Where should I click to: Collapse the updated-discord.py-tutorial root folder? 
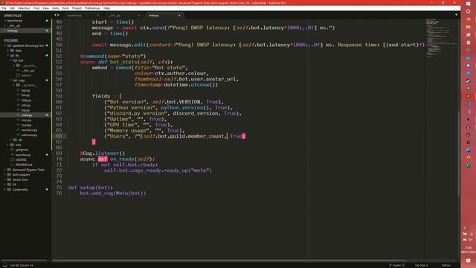coord(5,45)
